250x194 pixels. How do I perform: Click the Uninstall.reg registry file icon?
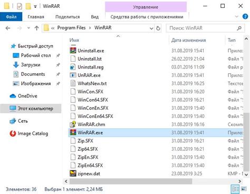(x=73, y=67)
